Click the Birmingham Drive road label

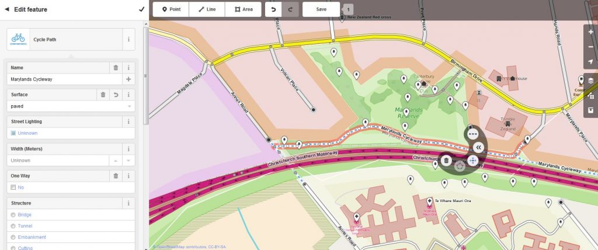click(466, 71)
